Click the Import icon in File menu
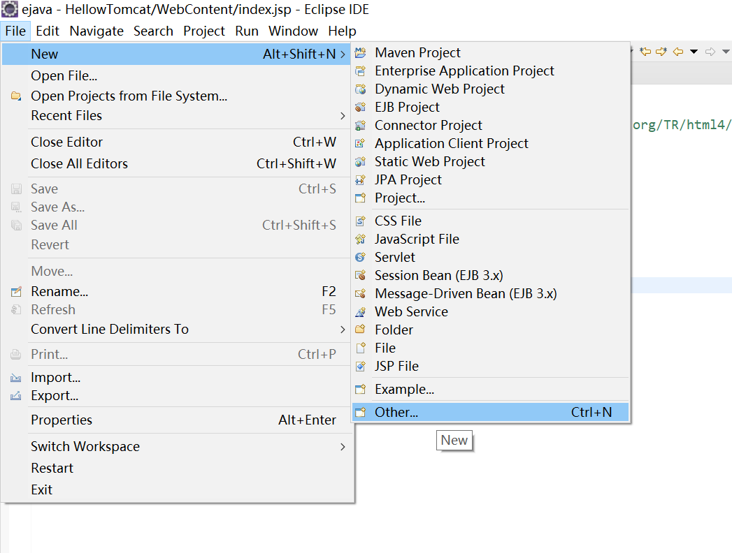This screenshot has height=553, width=732. pyautogui.click(x=16, y=378)
